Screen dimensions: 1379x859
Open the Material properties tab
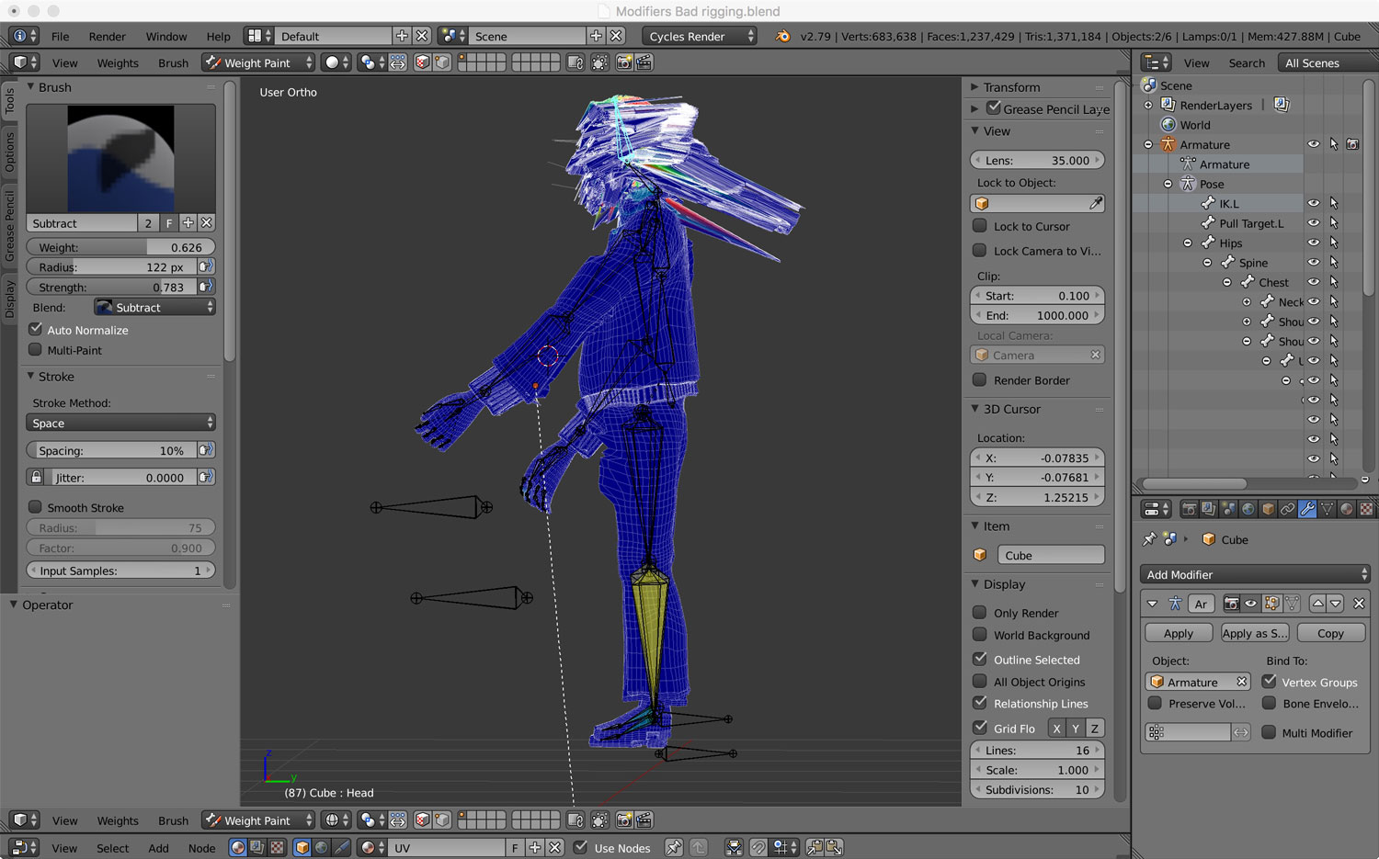[1347, 509]
